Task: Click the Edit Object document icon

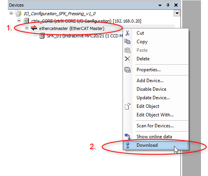Action: pyautogui.click(x=128, y=106)
